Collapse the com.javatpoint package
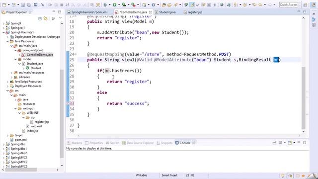This screenshot has width=318, height=179. point(15,50)
